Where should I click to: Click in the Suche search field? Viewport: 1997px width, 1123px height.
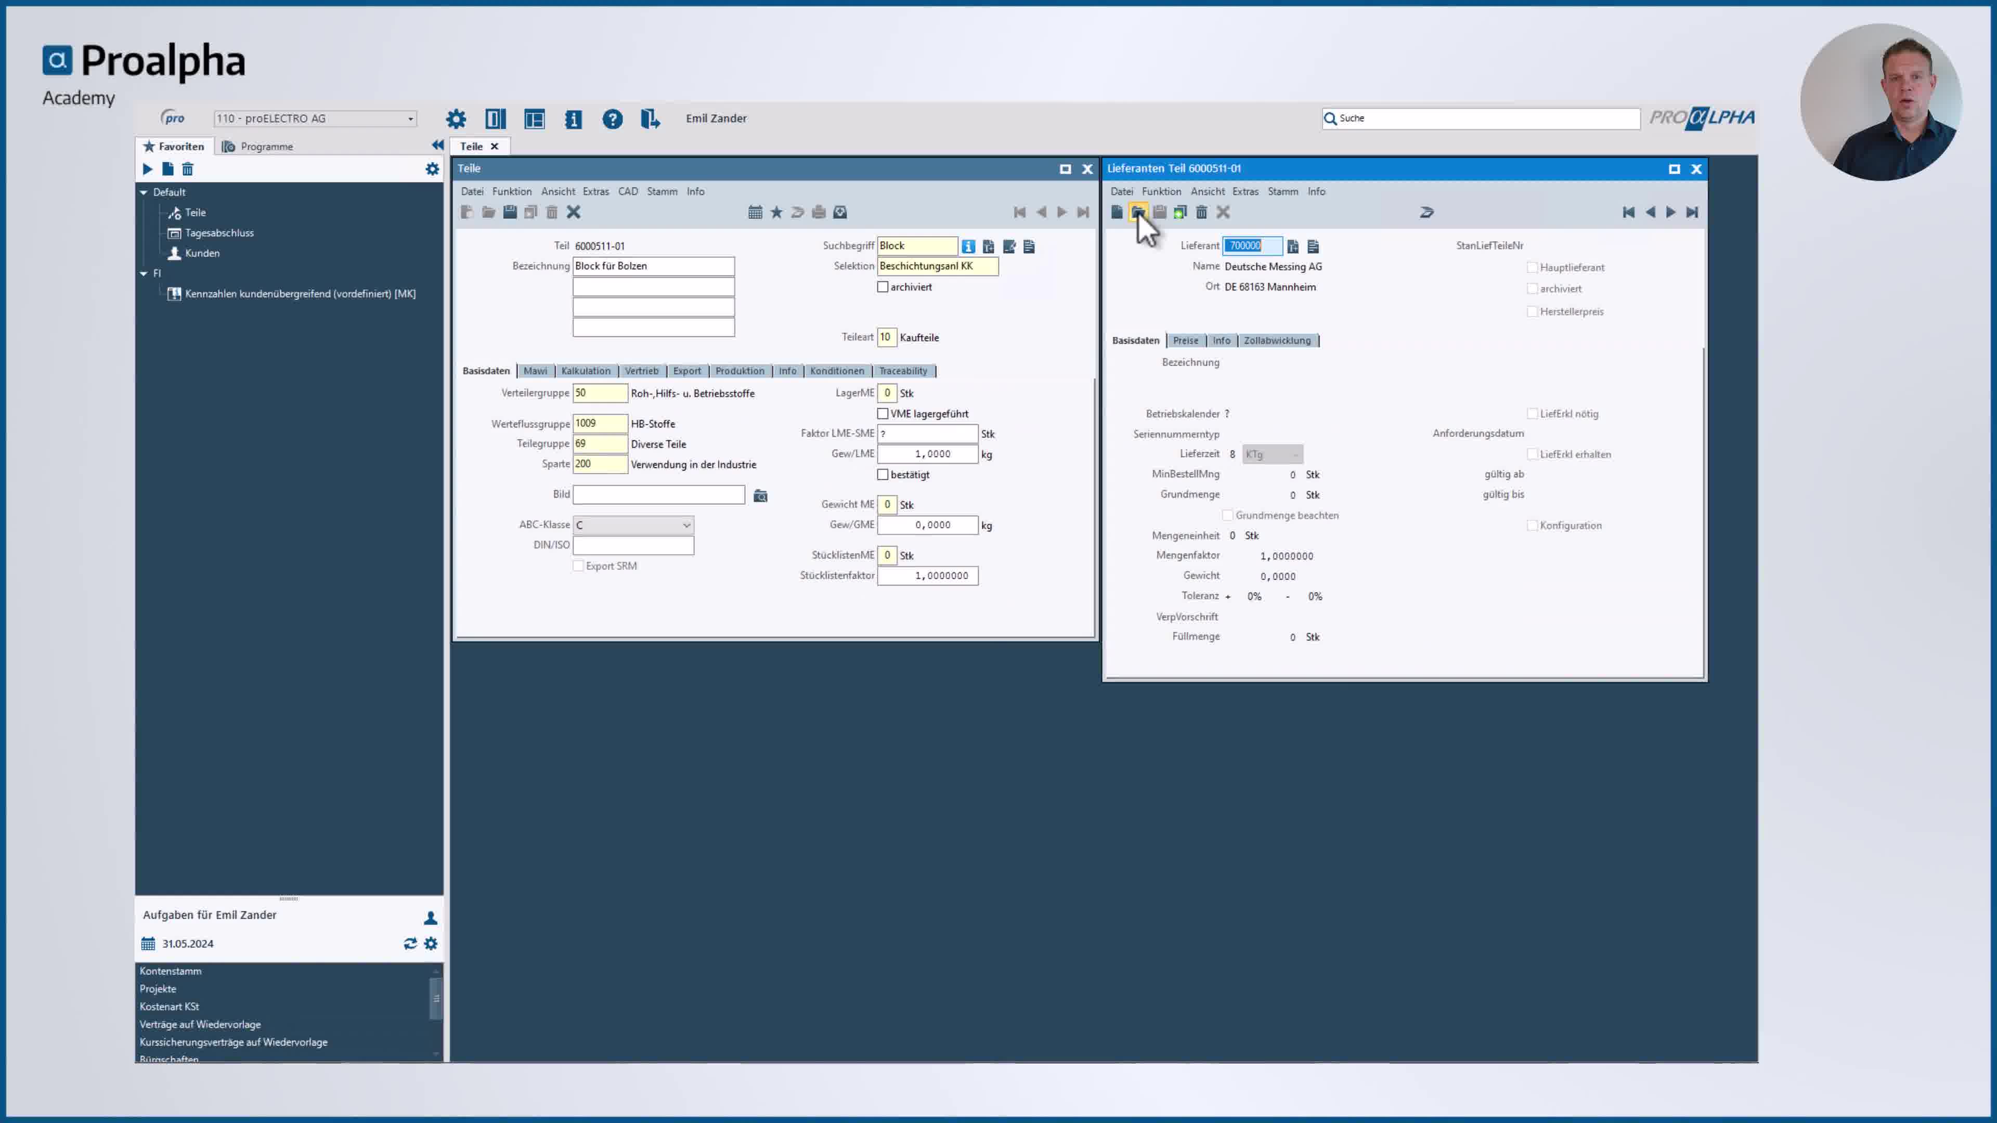[1481, 119]
